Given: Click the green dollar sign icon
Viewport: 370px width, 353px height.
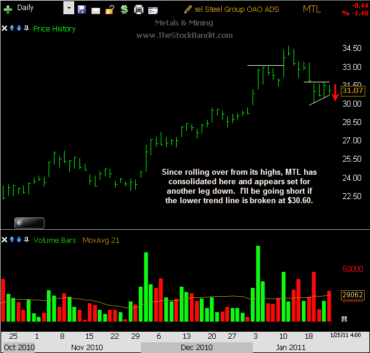Looking at the screenshot, I should coord(125,9).
